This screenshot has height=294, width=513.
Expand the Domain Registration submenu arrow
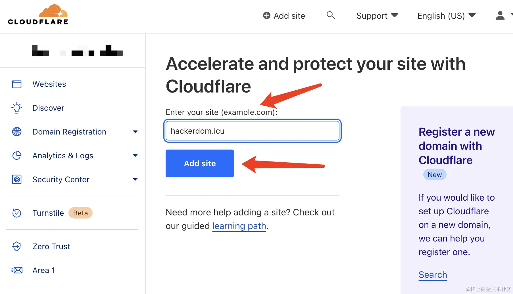tap(135, 132)
